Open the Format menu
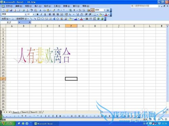Image resolution: width=169 pixels, height=126 pixels. coord(47,6)
